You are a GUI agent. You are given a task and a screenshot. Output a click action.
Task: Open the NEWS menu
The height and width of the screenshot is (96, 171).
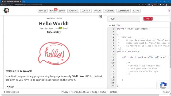pyautogui.click(x=53, y=11)
